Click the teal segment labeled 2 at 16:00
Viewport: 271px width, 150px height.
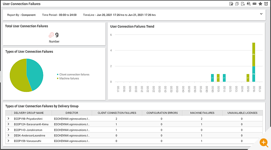tap(254, 74)
